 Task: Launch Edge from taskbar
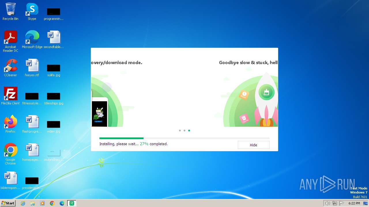point(62,203)
